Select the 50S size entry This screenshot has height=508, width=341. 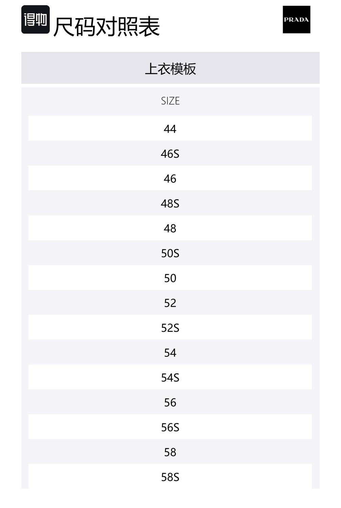coord(170,253)
